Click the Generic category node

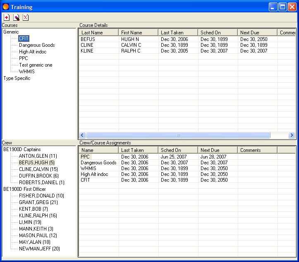tap(11, 32)
